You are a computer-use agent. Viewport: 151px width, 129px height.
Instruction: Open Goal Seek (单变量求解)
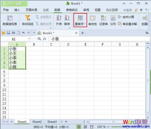point(127,24)
